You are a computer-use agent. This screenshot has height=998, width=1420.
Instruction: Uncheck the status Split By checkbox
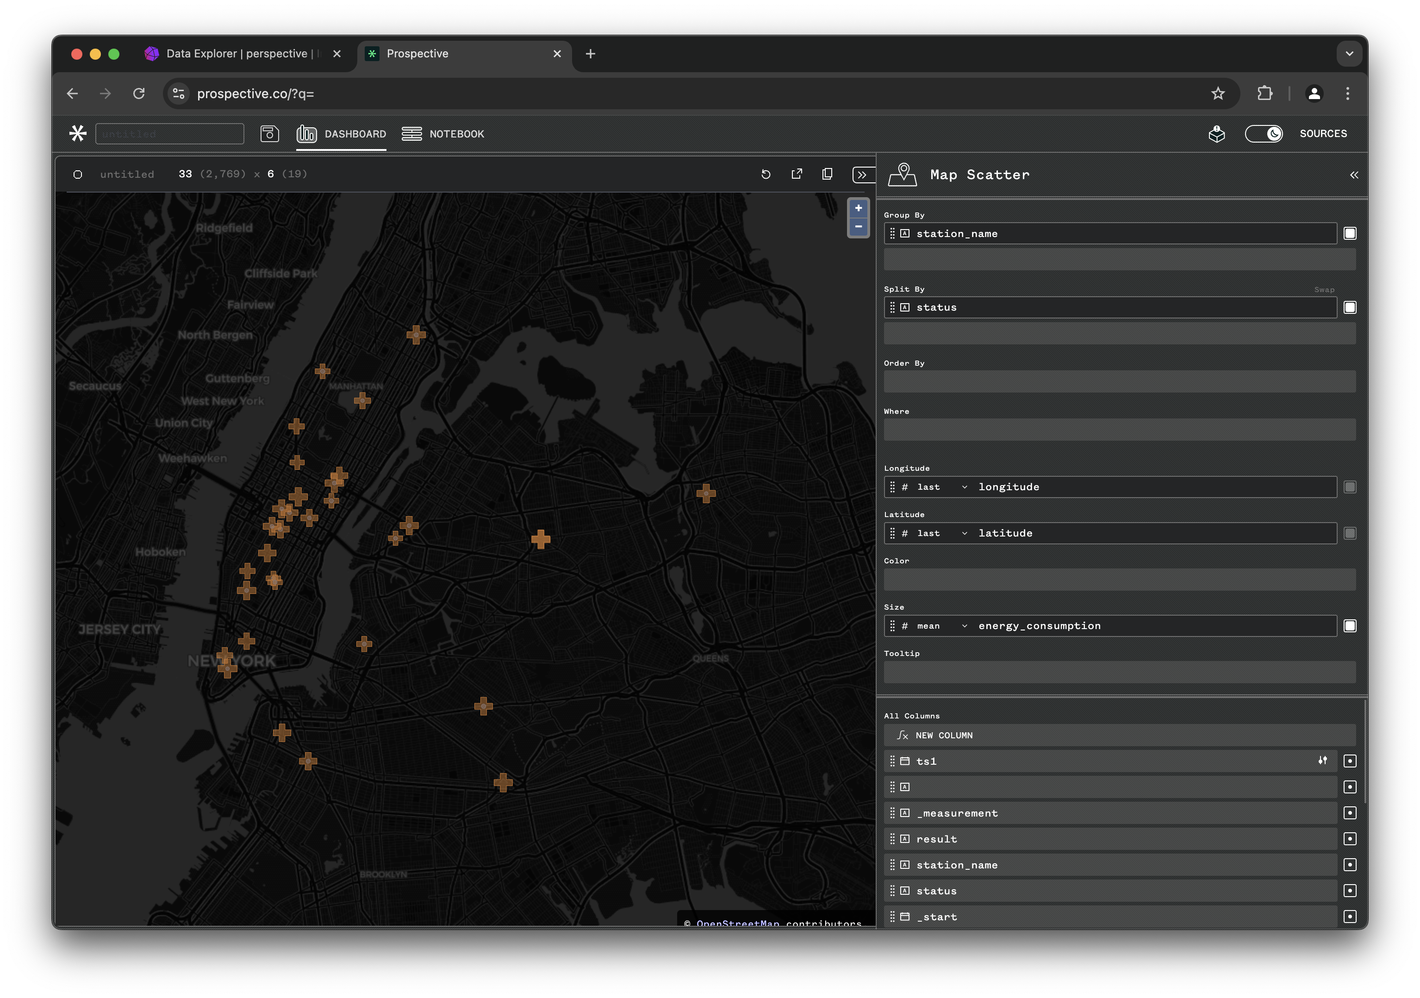click(x=1350, y=307)
